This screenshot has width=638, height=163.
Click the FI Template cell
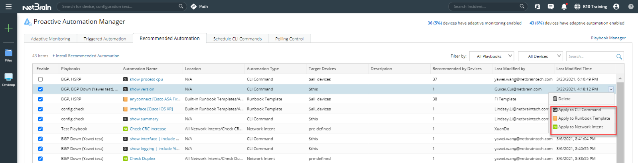(x=505, y=99)
